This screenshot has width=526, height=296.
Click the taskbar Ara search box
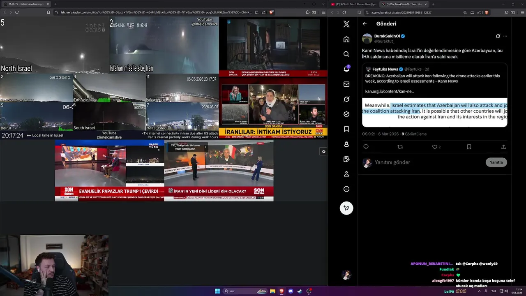[x=245, y=291]
